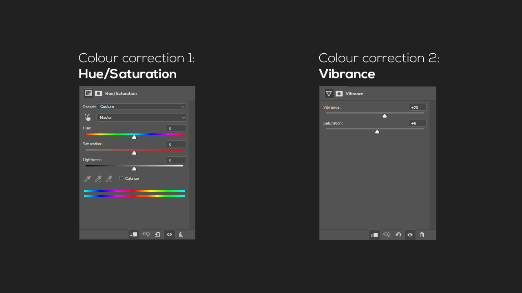
Task: Reset Hue/Saturation adjustment to defaults
Action: point(157,234)
